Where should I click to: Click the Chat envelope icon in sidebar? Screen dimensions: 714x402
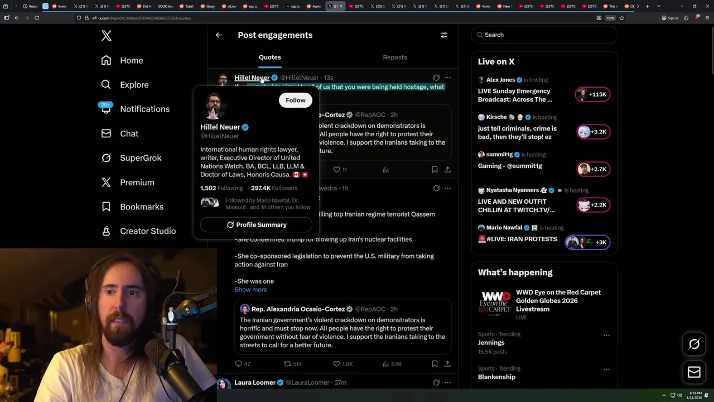tap(106, 133)
